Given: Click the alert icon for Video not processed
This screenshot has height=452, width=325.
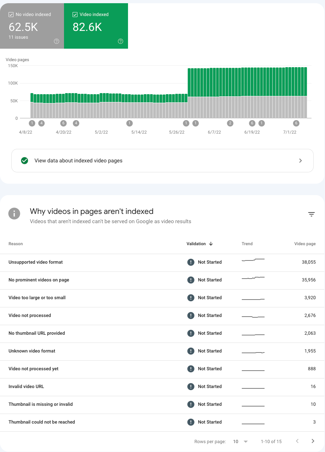Looking at the screenshot, I should coord(191,316).
